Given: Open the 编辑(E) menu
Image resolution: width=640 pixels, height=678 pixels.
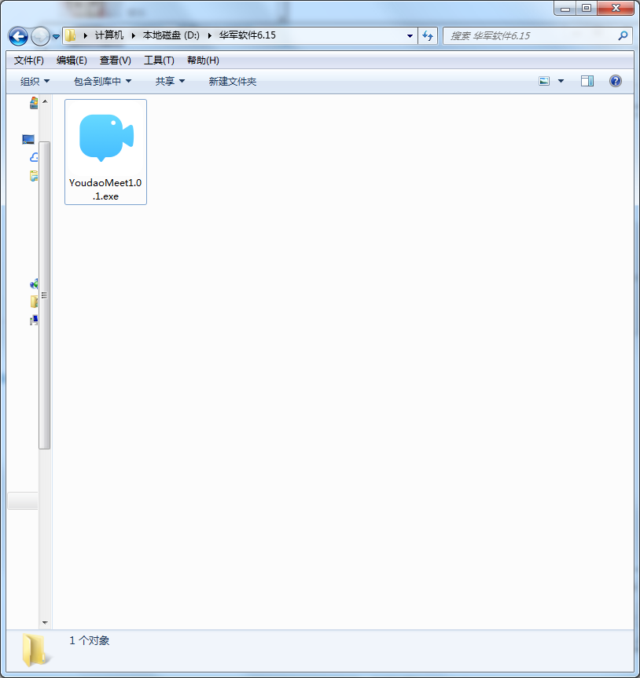Looking at the screenshot, I should [72, 60].
